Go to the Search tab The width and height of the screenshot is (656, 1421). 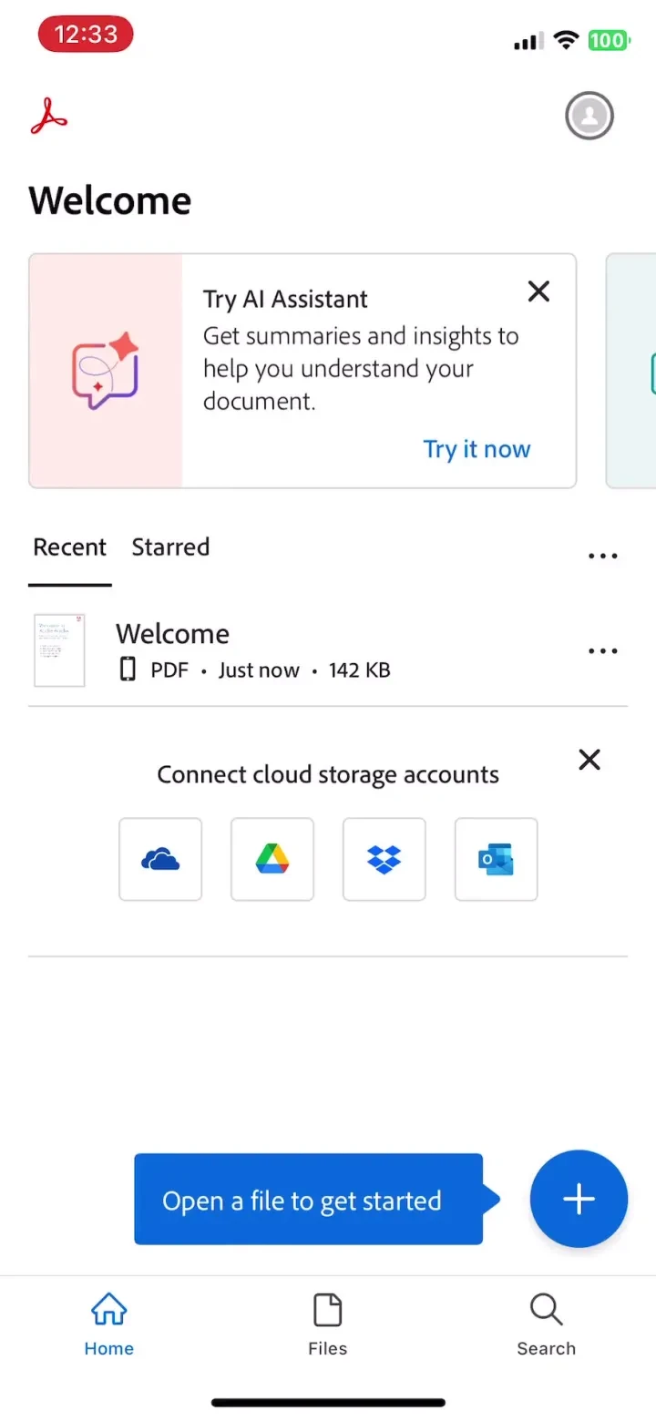(547, 1324)
